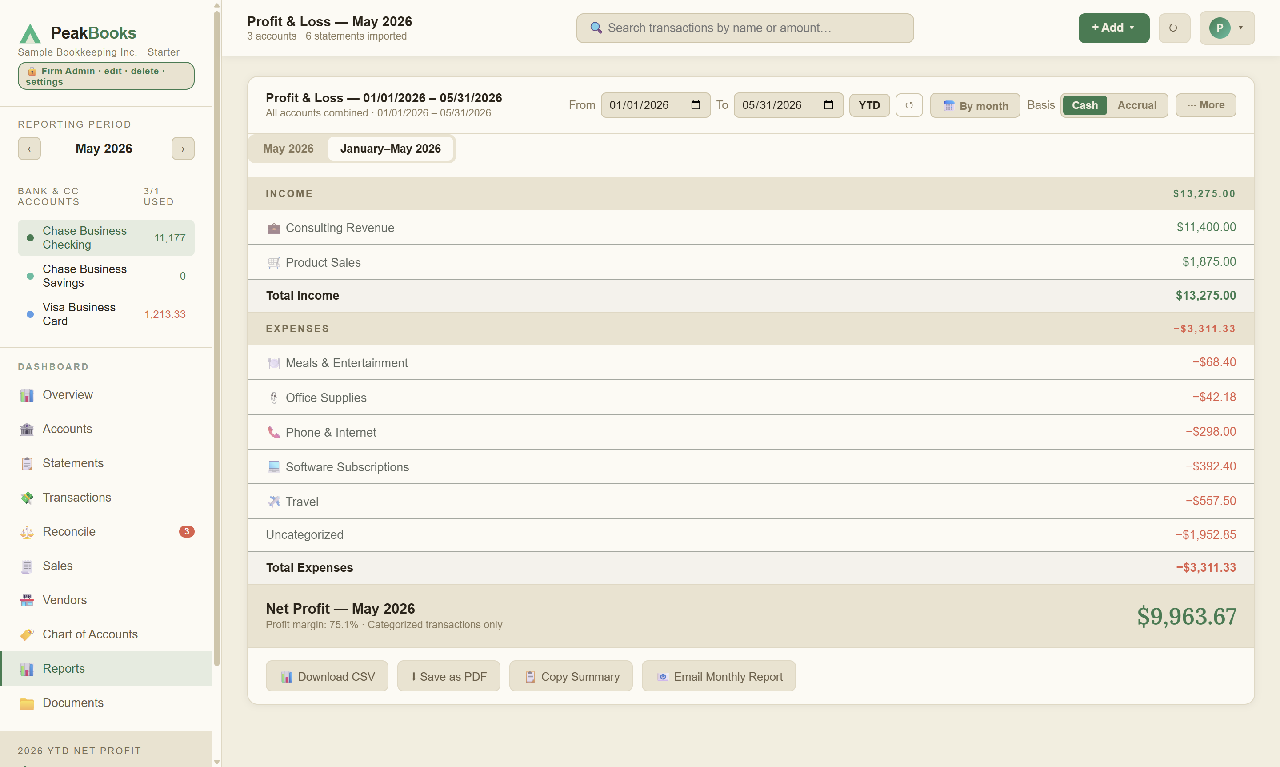Image resolution: width=1280 pixels, height=767 pixels.
Task: Click the Product Sales cart icon
Action: pos(274,262)
